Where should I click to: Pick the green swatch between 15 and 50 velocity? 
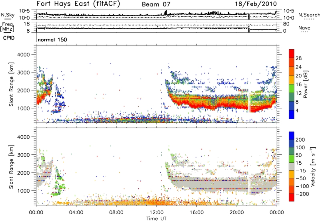(x=292, y=159)
